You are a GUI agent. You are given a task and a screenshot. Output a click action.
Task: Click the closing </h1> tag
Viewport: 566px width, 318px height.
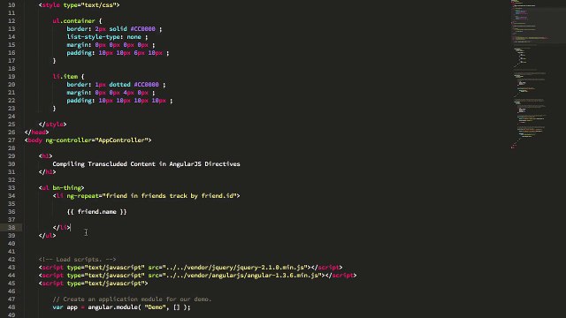click(x=47, y=172)
